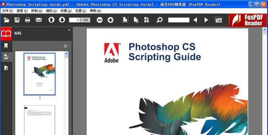Screen dimensions: 268x135
Task: Zoom out with the minus button
Action: (100, 20)
